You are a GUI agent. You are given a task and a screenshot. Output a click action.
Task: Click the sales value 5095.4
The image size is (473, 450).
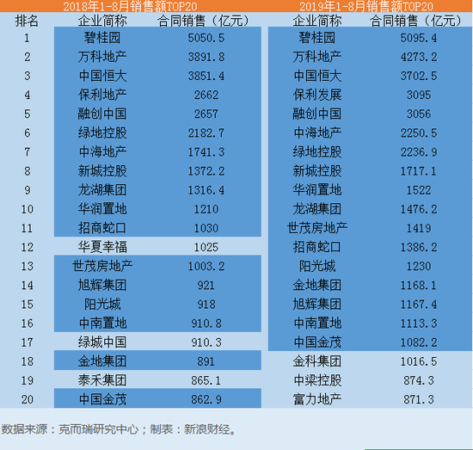pyautogui.click(x=419, y=38)
